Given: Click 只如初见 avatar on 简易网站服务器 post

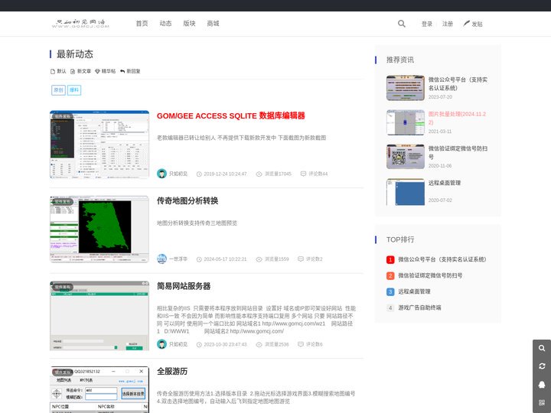Looking at the screenshot, I should pos(161,344).
